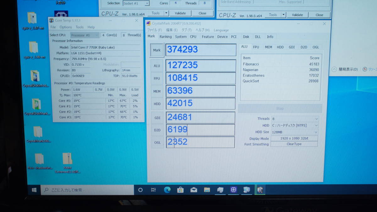
Task: Switch to the Disk tab
Action: (246, 37)
